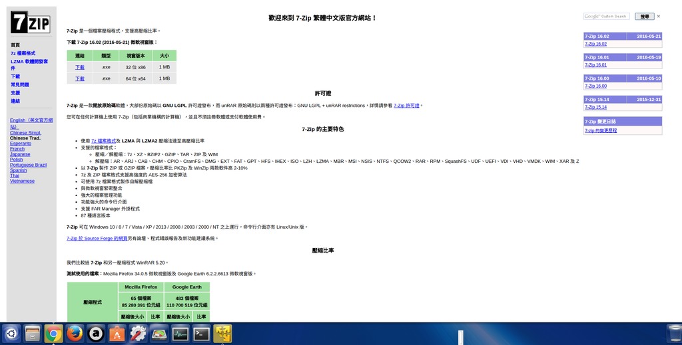Go to 首頁 in the sidebar menu
The width and height of the screenshot is (682, 345).
[x=15, y=45]
